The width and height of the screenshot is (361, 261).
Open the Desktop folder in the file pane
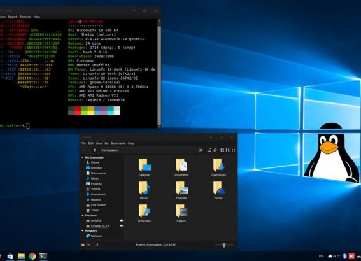145,167
